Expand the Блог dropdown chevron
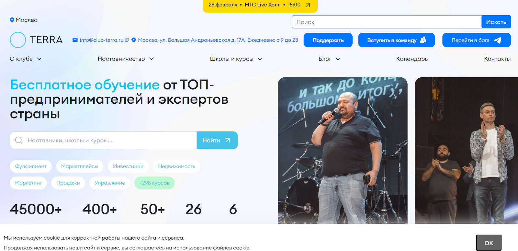This screenshot has height=251, width=518. pos(338,59)
